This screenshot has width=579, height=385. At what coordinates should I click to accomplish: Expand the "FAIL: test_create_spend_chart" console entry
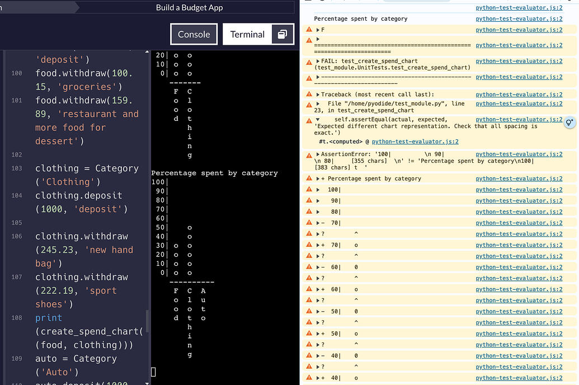pos(318,61)
